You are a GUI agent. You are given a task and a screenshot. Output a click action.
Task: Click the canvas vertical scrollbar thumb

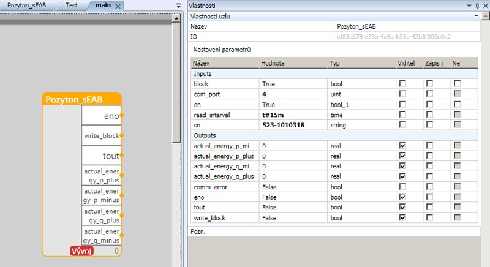176,83
